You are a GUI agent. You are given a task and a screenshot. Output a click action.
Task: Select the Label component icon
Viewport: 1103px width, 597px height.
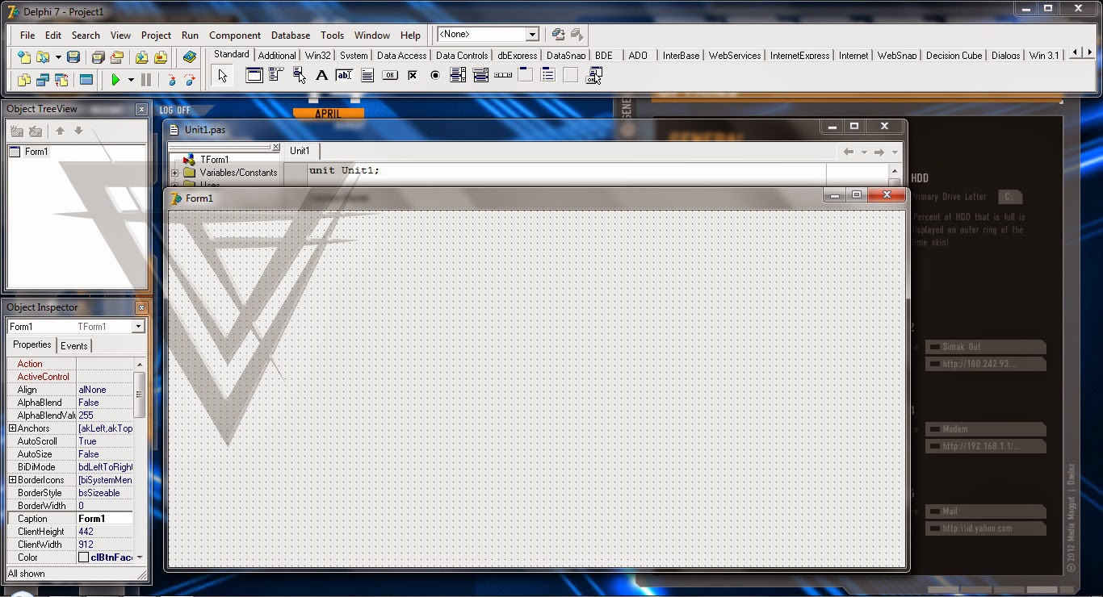[321, 76]
